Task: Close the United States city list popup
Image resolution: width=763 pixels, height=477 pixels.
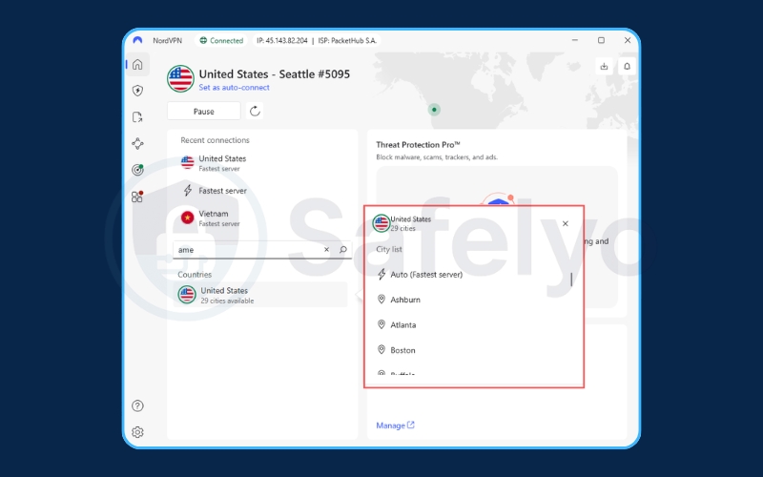Action: coord(565,223)
